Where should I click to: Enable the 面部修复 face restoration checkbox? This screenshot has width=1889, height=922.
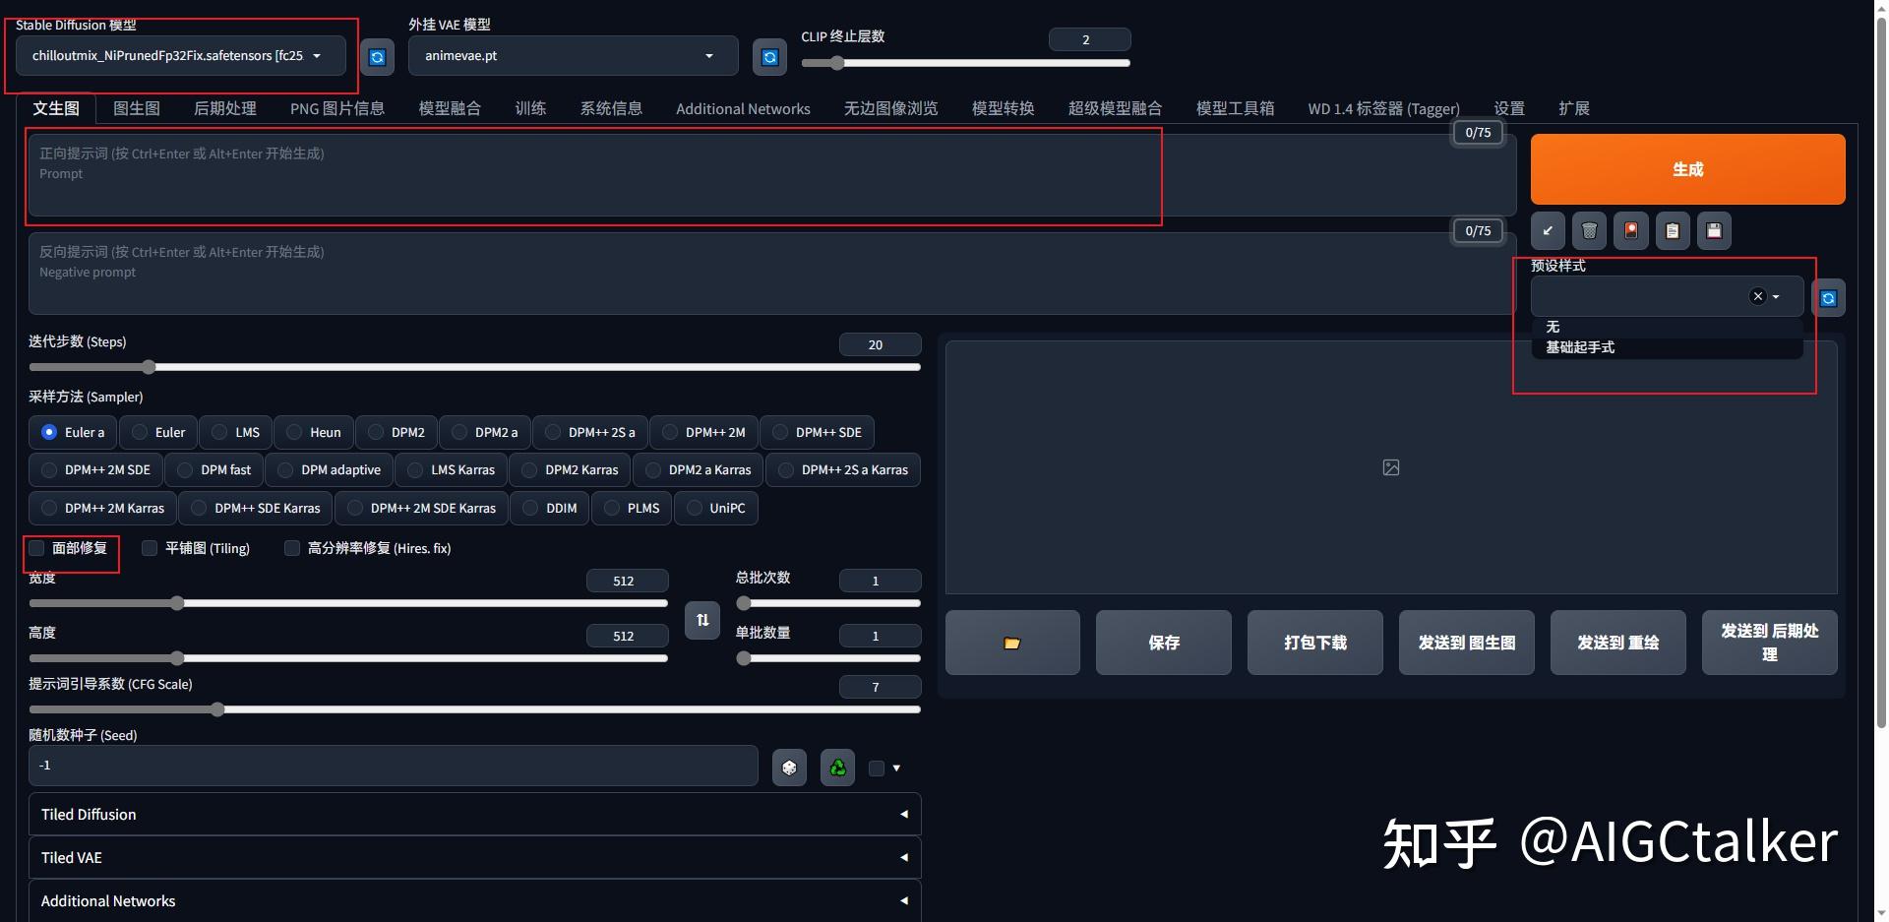[x=35, y=548]
